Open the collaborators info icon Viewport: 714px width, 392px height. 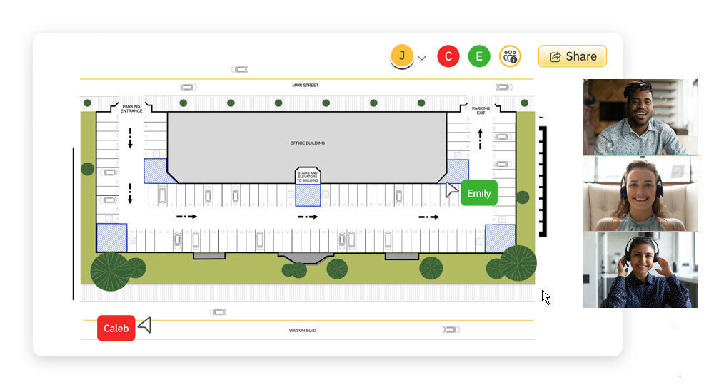[x=510, y=56]
